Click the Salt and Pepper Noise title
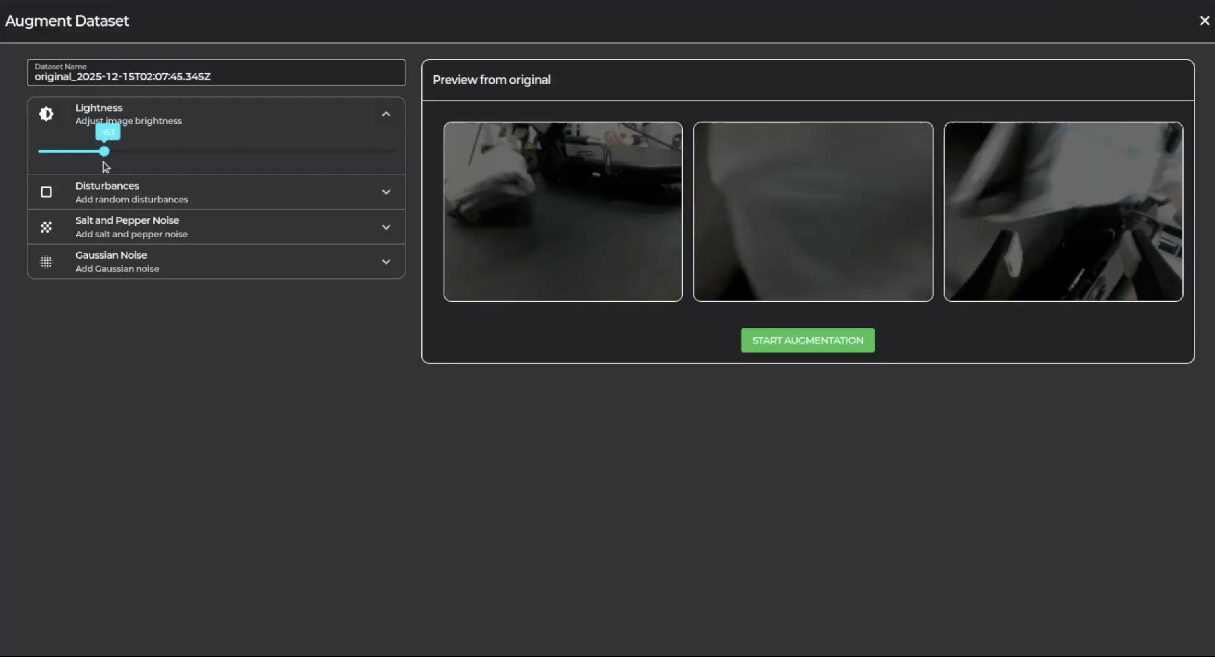 coord(127,220)
